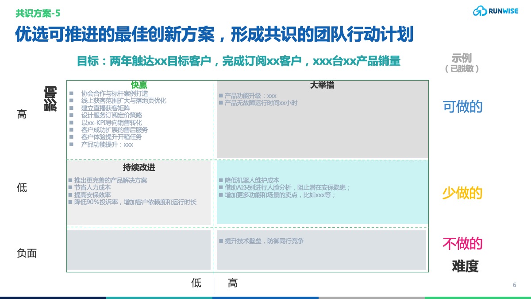This screenshot has width=531, height=299.
Task: Select bullet 产品功能升级：xxx
Action: pyautogui.click(x=250, y=96)
